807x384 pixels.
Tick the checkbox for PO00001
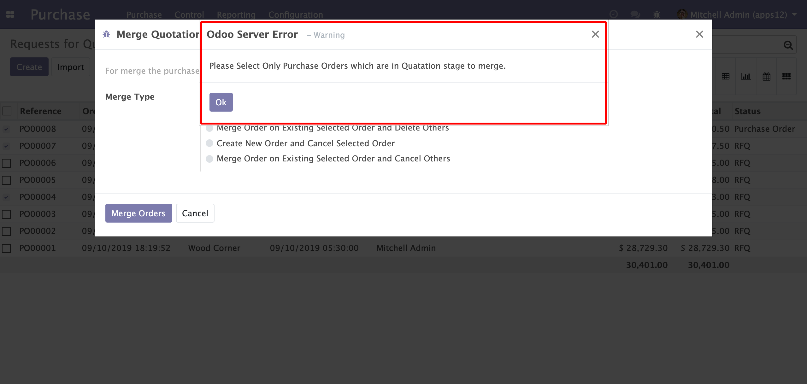click(x=7, y=248)
